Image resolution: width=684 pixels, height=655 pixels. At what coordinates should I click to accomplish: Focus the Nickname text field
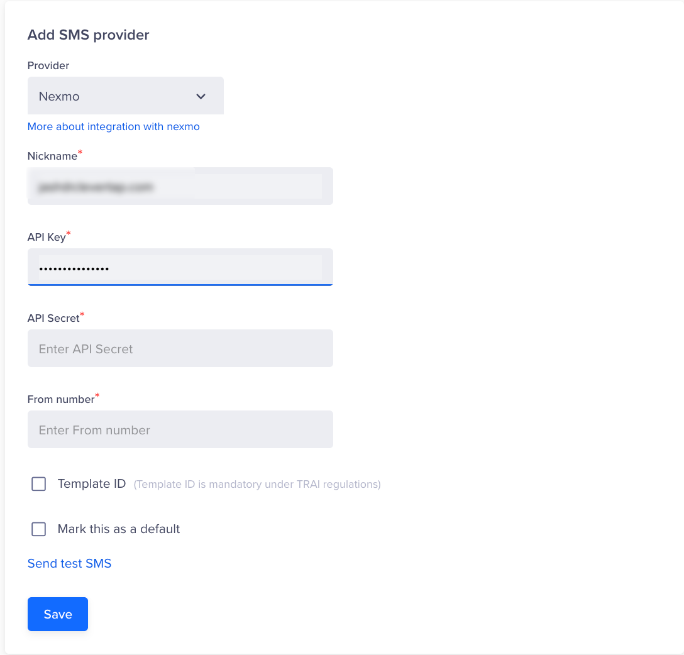(180, 186)
